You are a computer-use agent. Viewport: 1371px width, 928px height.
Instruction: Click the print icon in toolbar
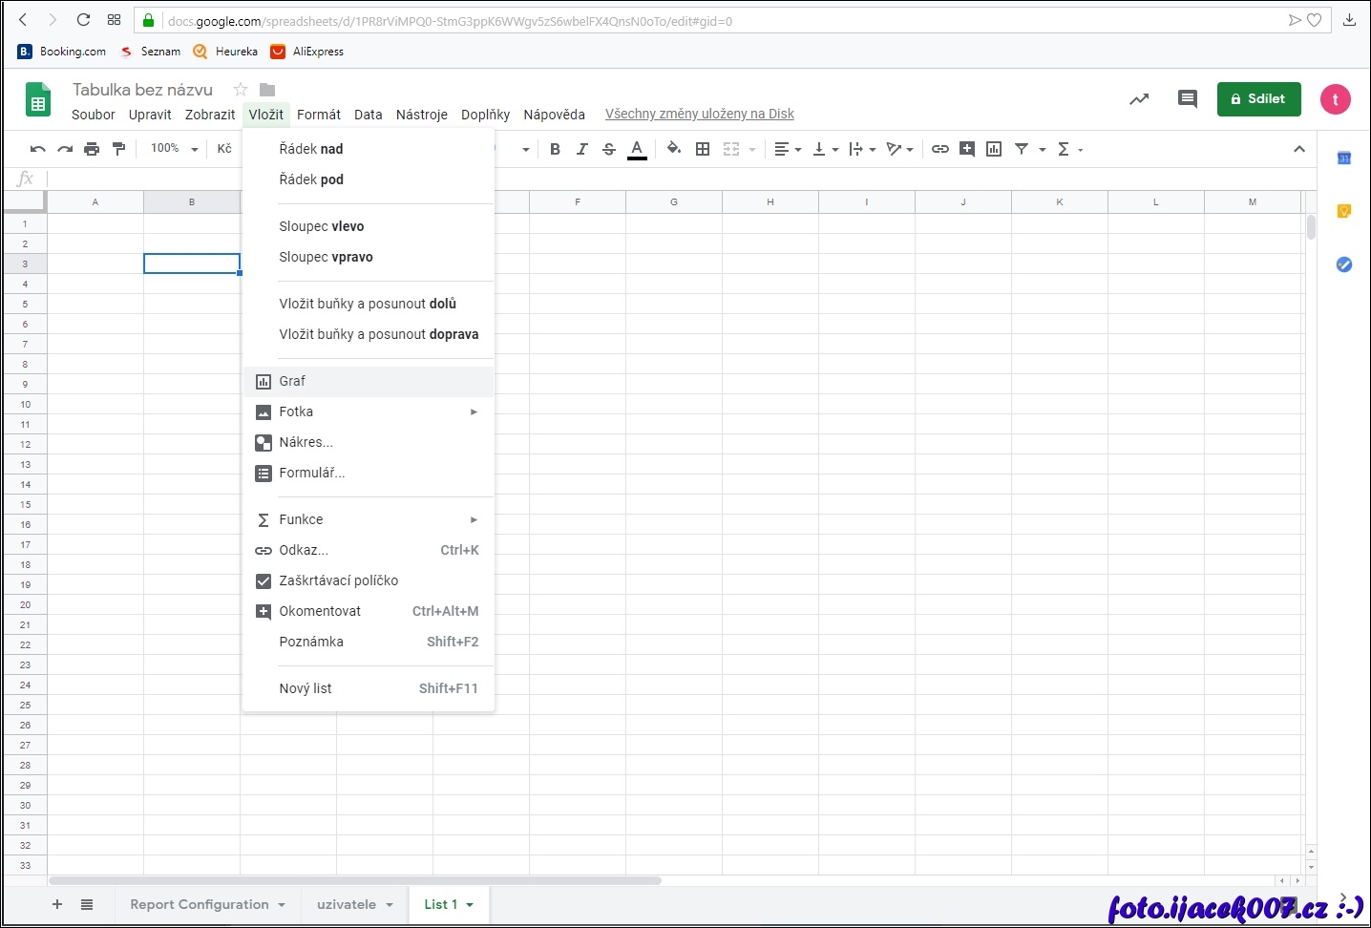pyautogui.click(x=92, y=149)
